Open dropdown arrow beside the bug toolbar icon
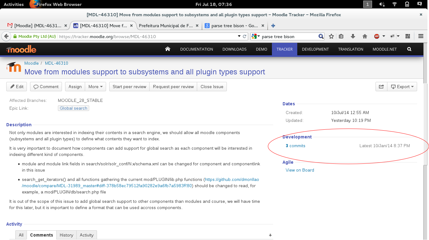The width and height of the screenshot is (429, 240). click(398, 36)
